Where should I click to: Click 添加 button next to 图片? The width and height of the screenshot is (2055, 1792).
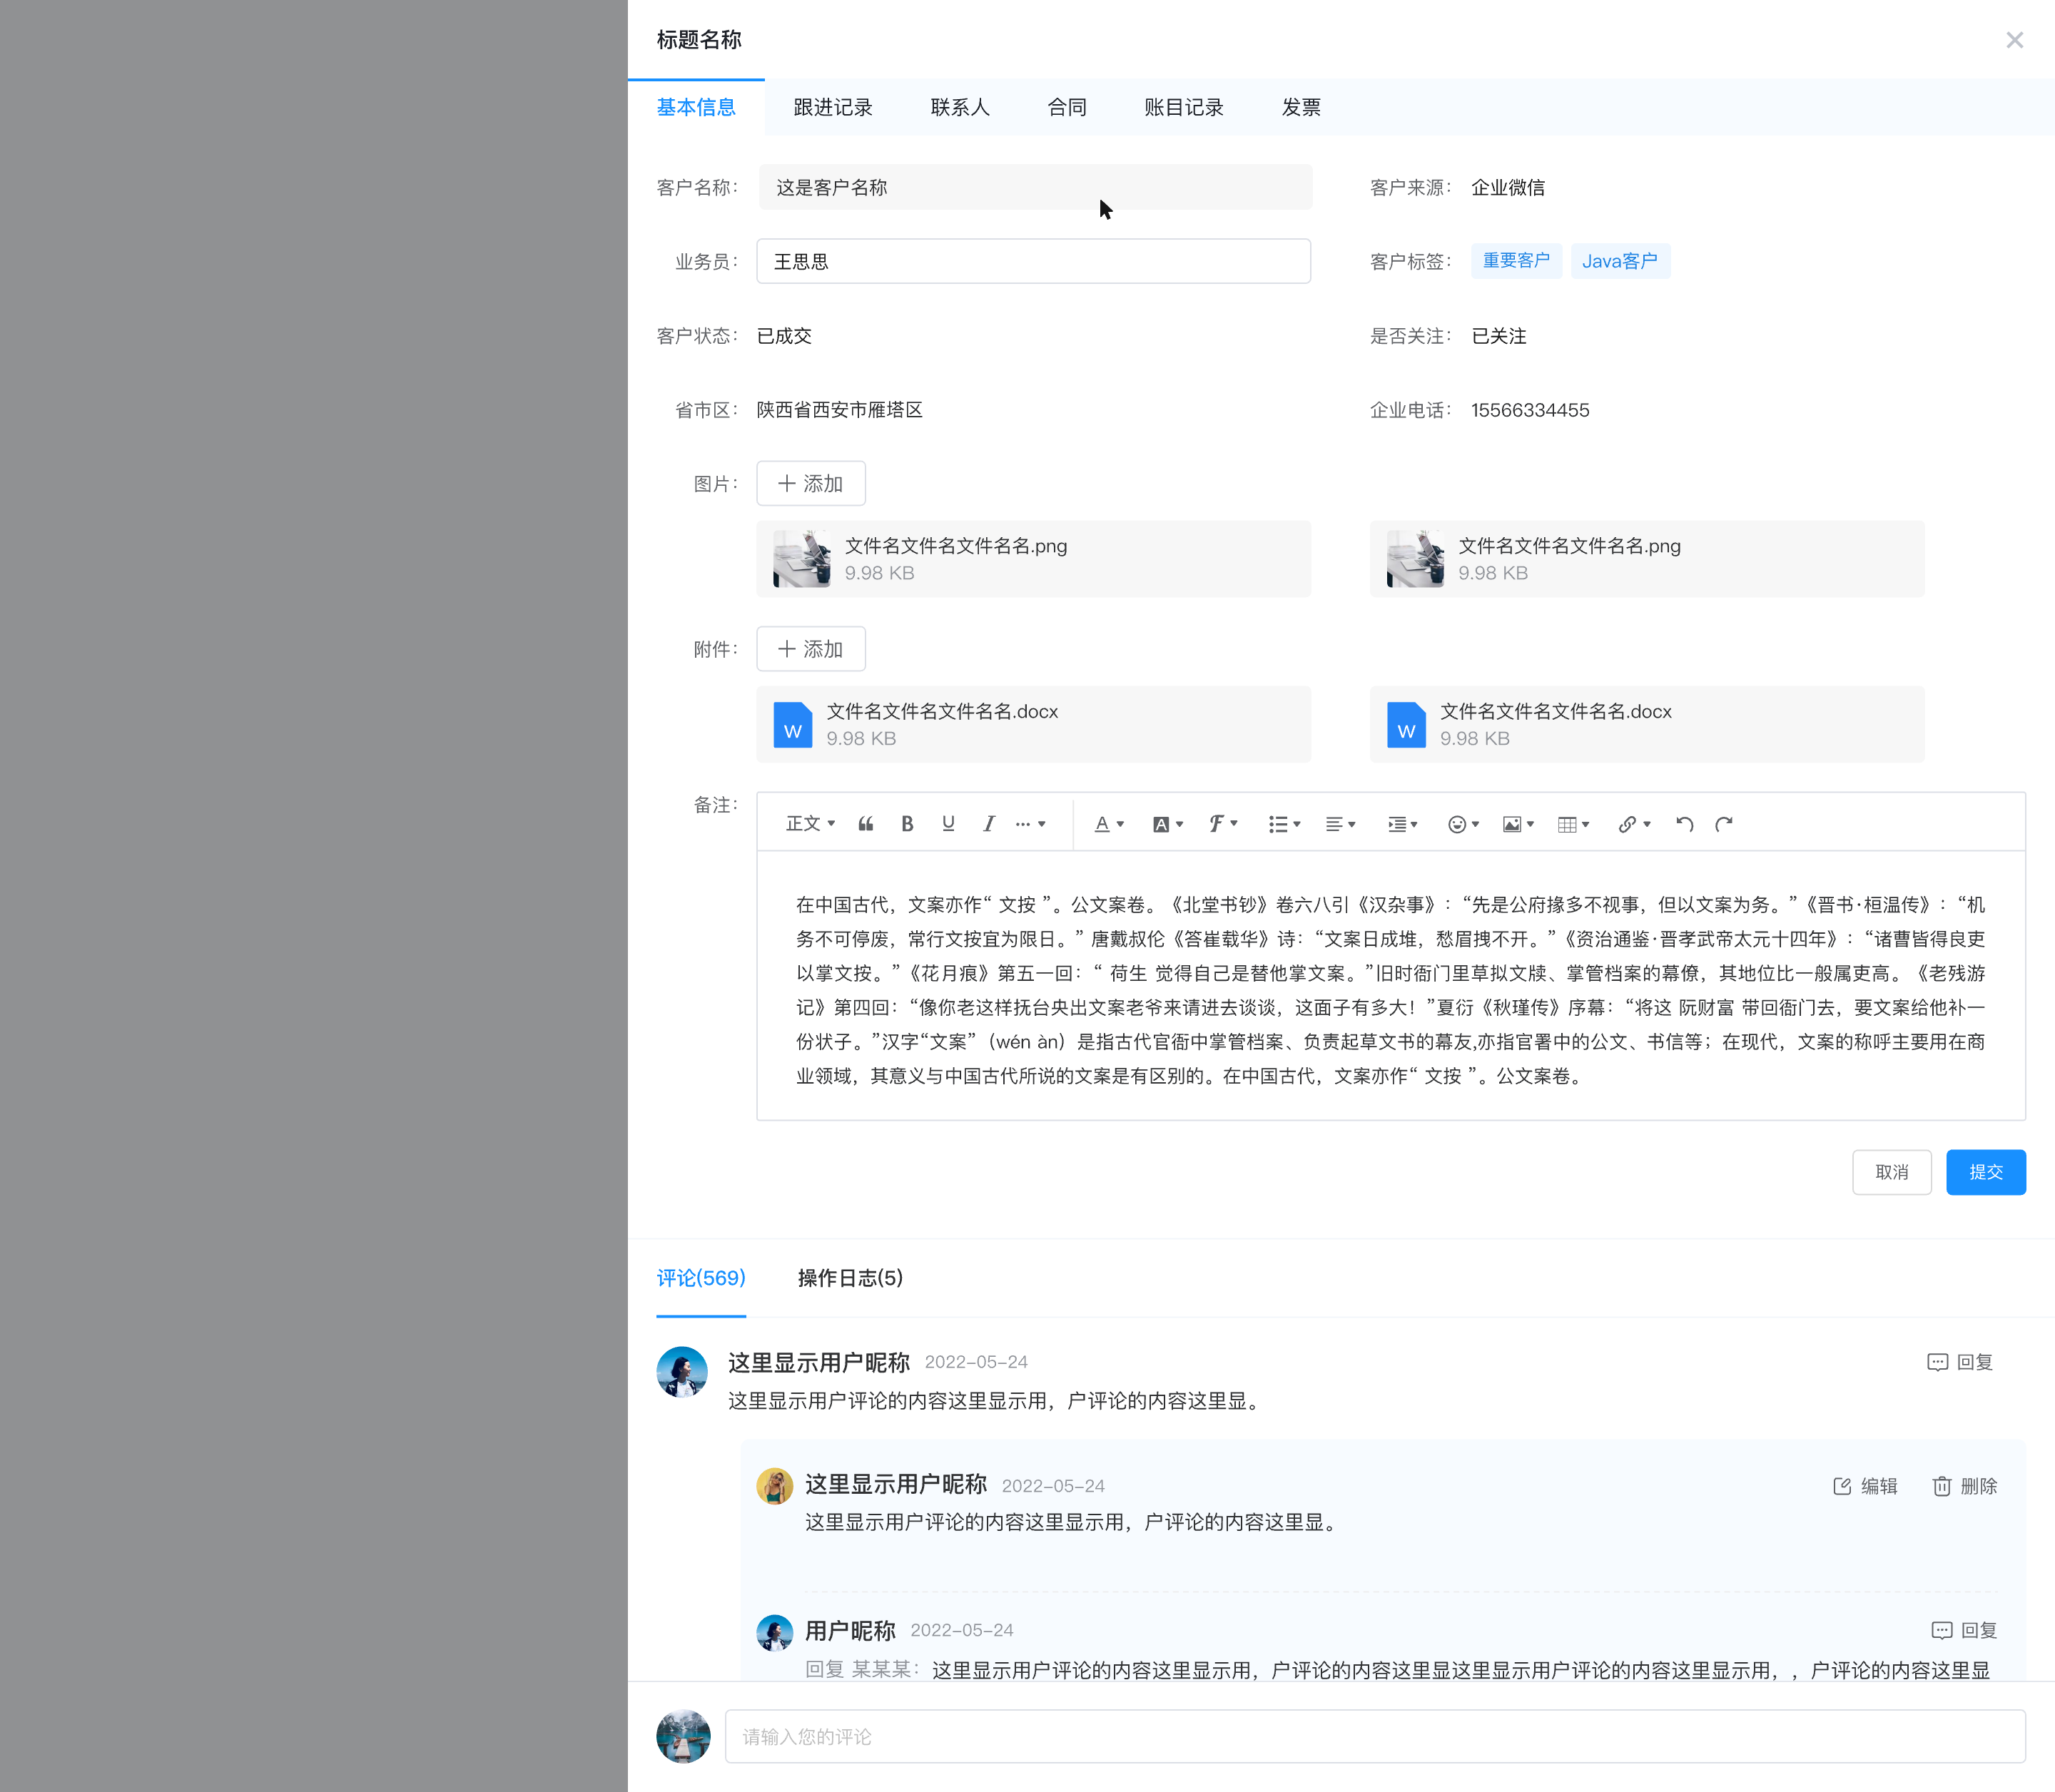click(810, 484)
